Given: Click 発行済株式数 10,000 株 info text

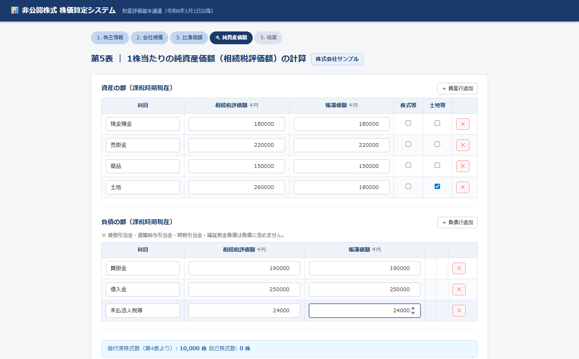Looking at the screenshot, I should pyautogui.click(x=179, y=349).
